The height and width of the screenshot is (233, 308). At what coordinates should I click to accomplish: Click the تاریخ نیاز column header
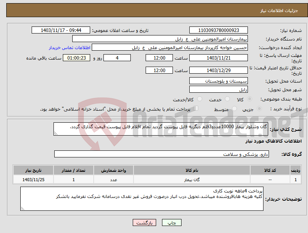tap(33, 170)
